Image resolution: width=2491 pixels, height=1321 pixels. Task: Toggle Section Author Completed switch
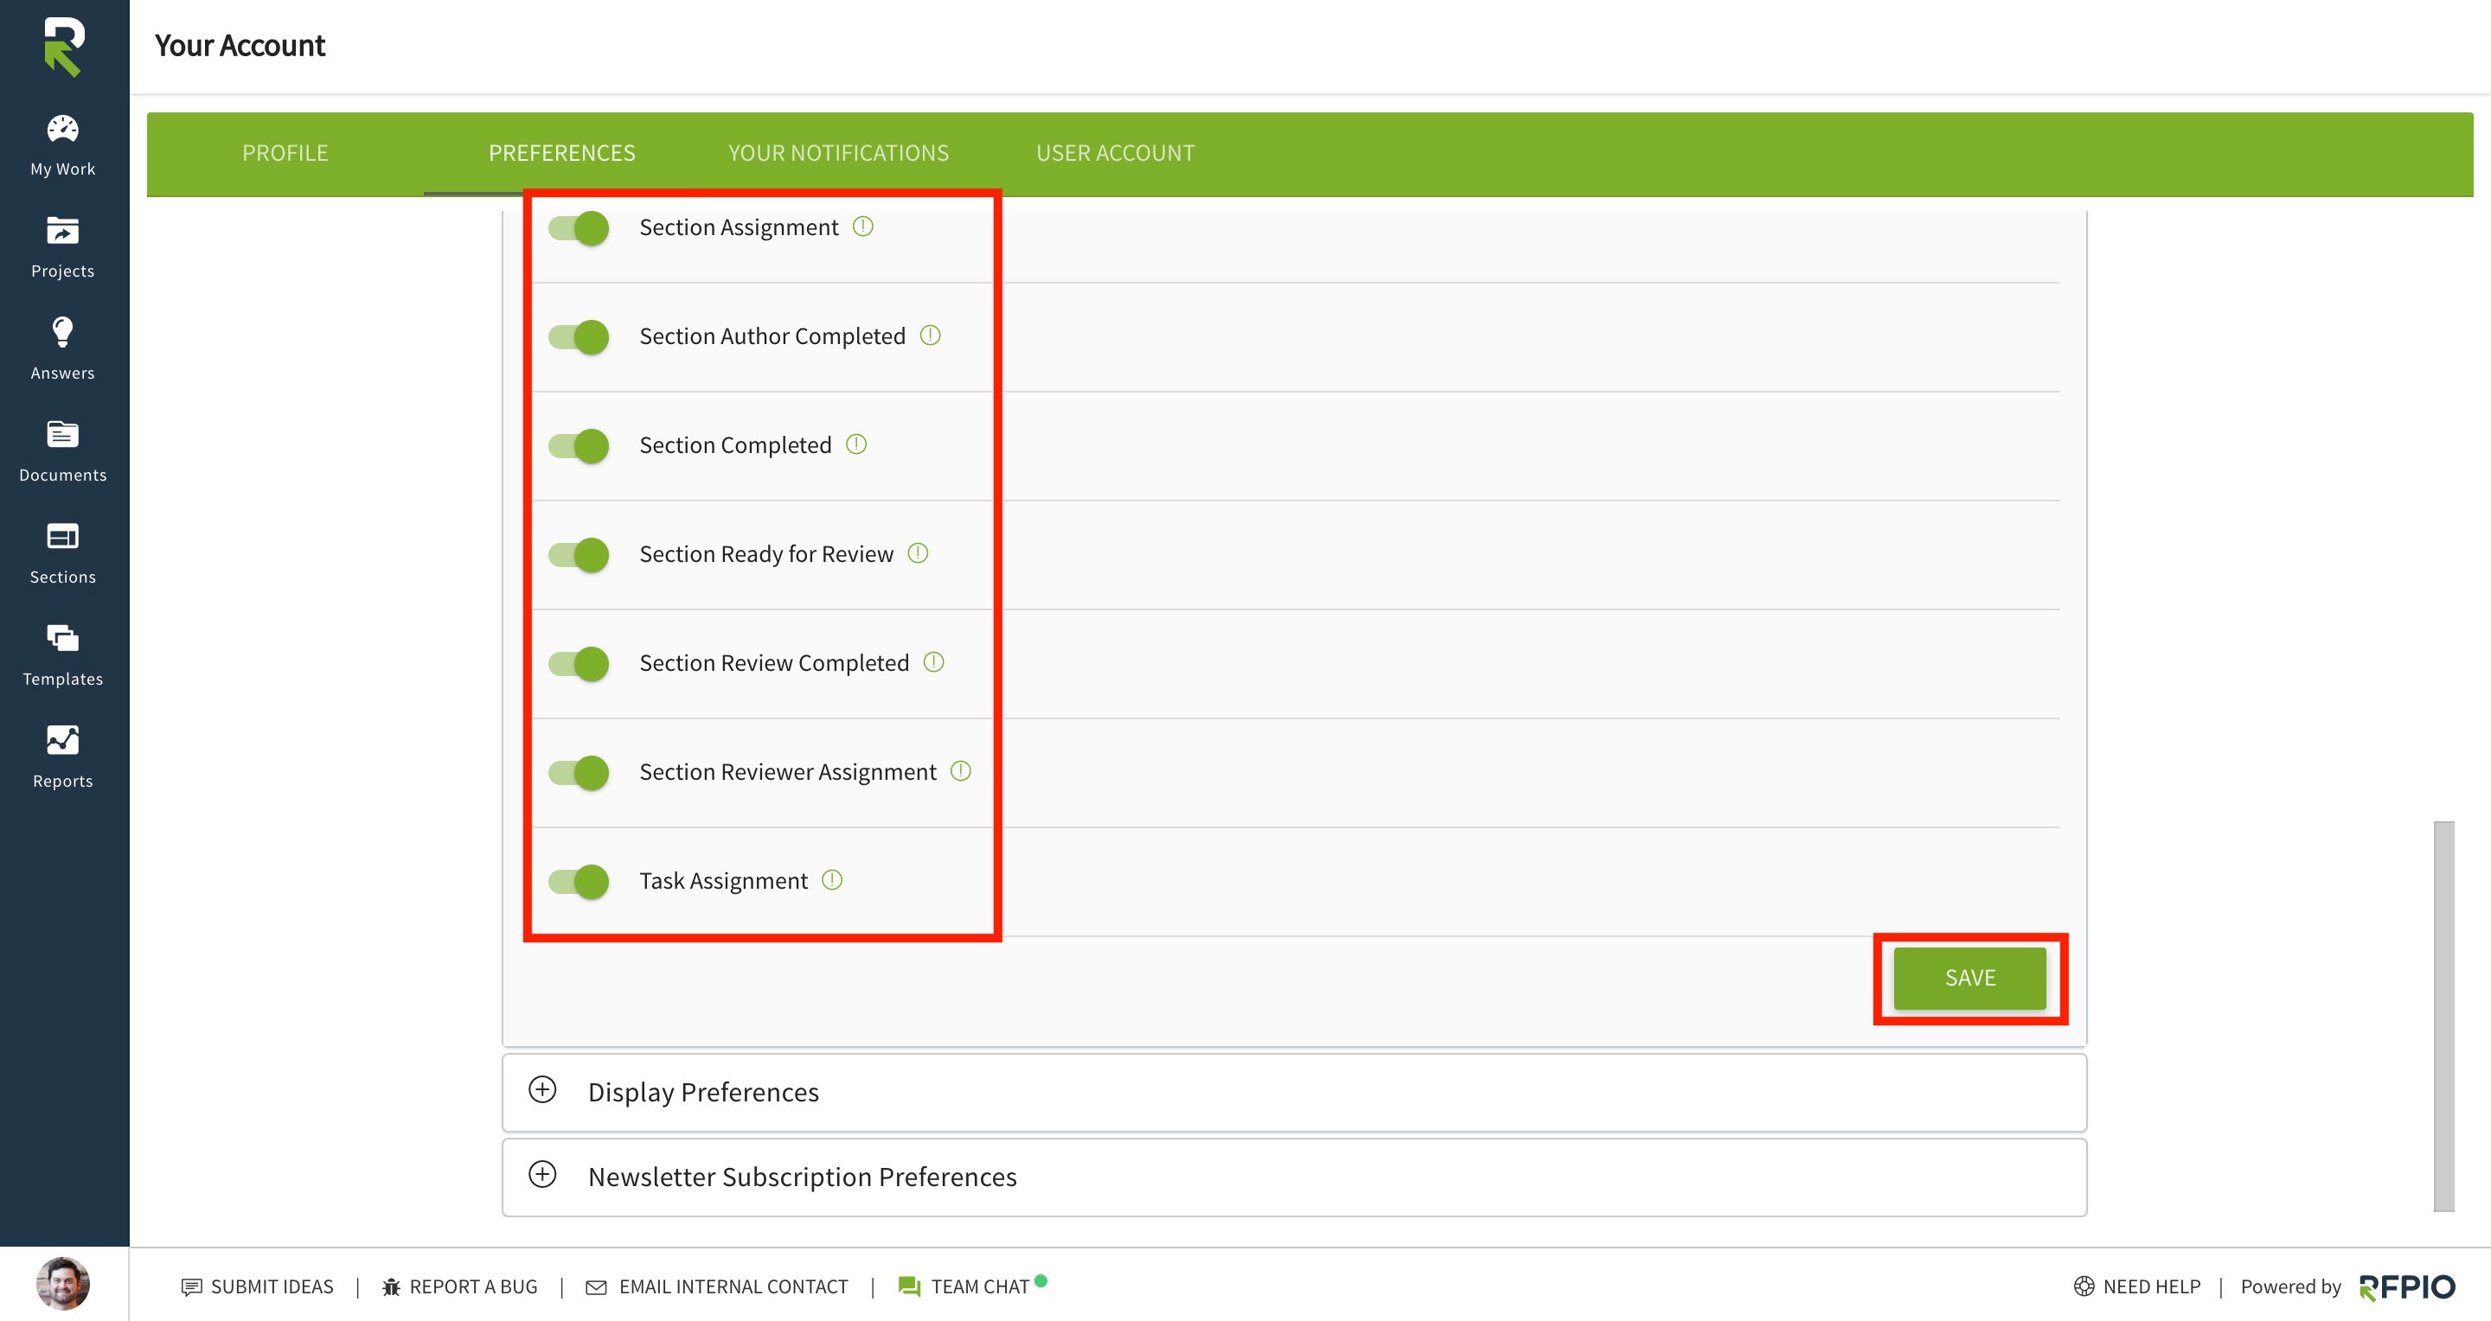pos(579,337)
